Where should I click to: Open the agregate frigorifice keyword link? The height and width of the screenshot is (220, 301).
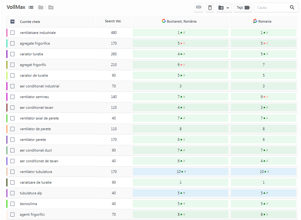35,43
